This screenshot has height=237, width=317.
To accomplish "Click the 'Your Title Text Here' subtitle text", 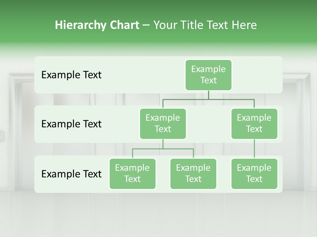I will pos(205,25).
